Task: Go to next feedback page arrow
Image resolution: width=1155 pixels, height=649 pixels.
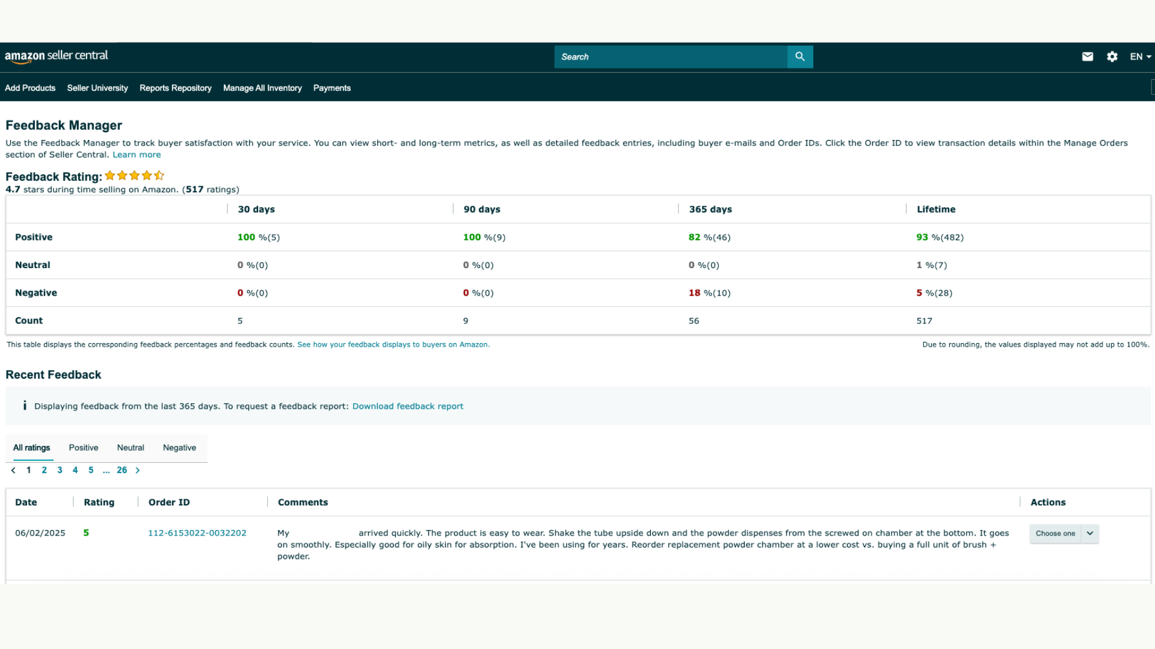Action: (x=138, y=471)
